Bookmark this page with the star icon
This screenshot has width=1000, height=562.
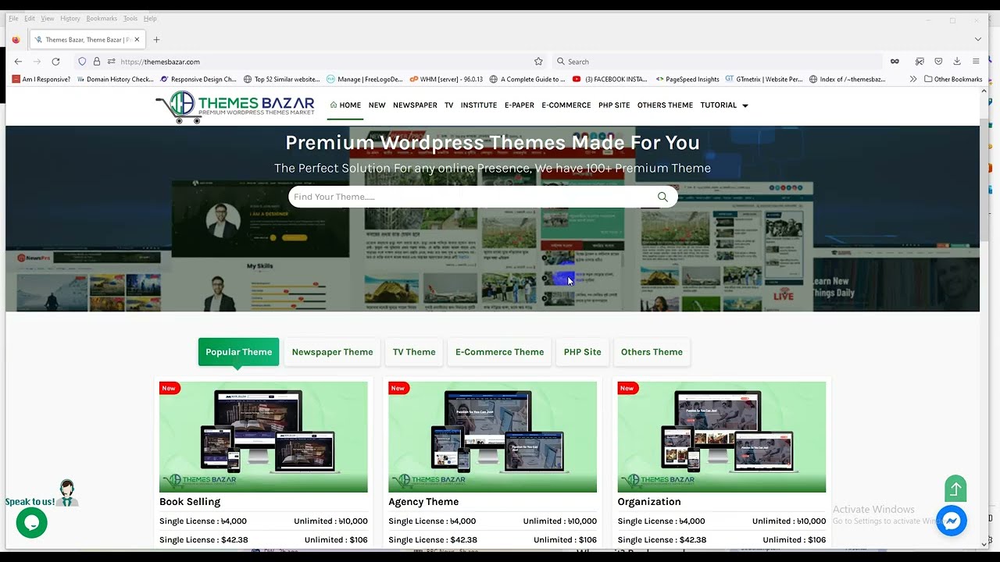538,62
